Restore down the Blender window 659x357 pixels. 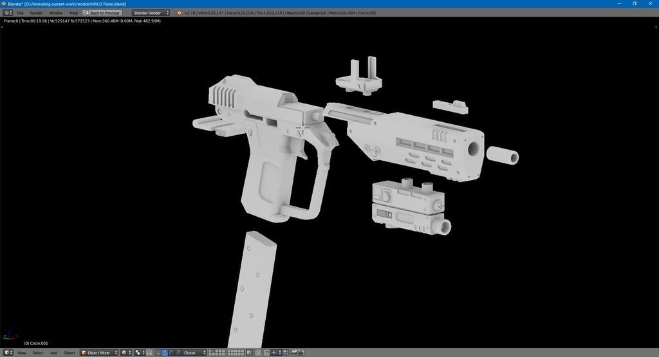pyautogui.click(x=635, y=3)
